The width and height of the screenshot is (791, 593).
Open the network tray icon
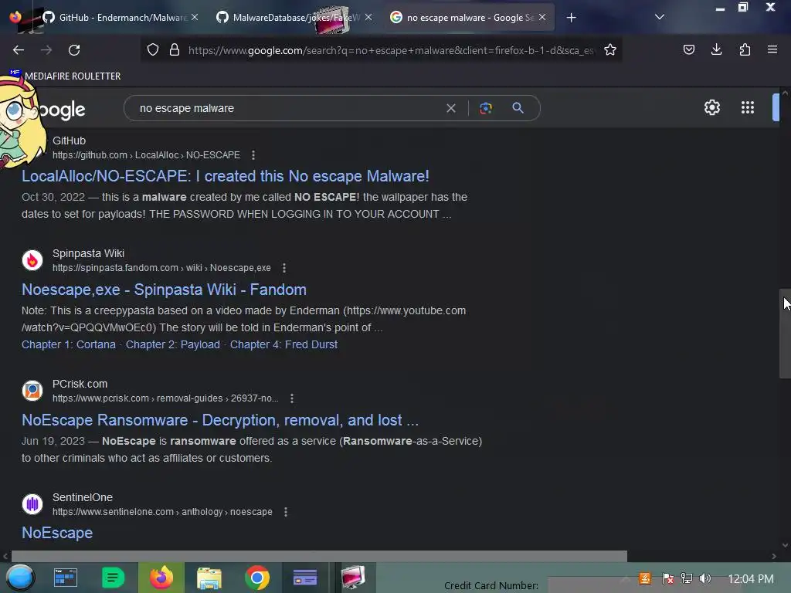tap(687, 578)
